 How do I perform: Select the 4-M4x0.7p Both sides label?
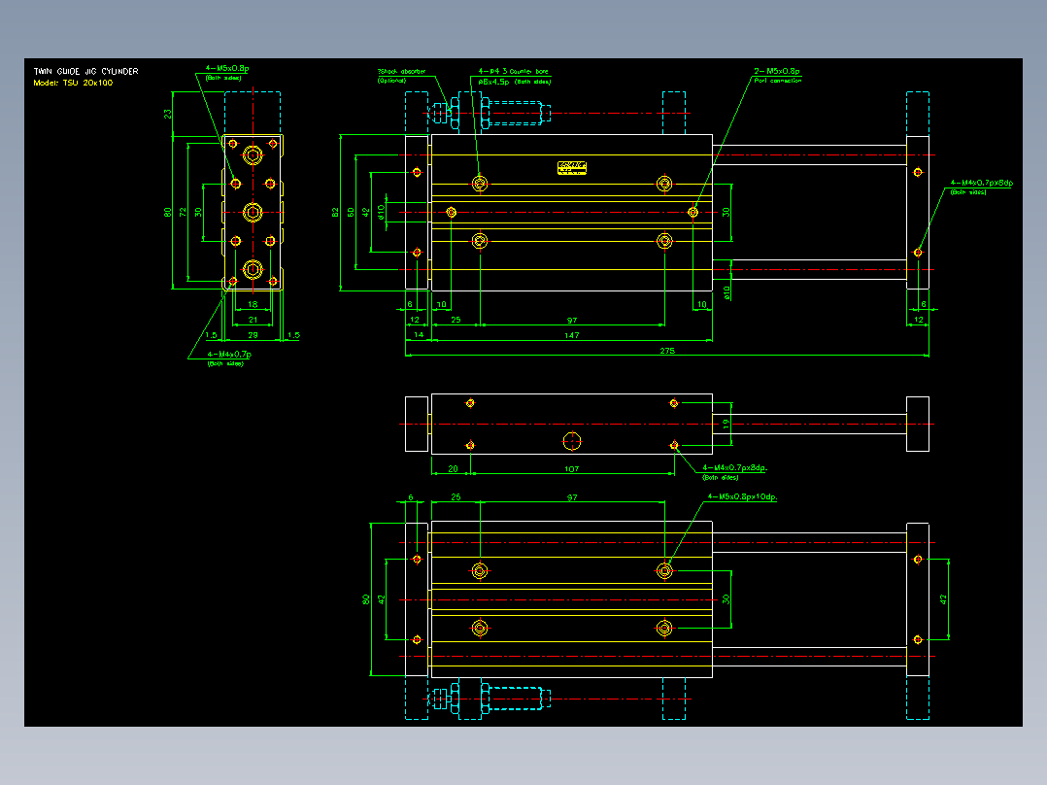tap(228, 358)
